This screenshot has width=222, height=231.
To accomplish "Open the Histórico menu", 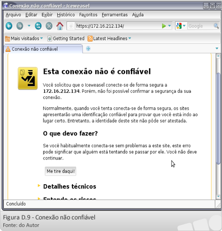I will 66,14.
